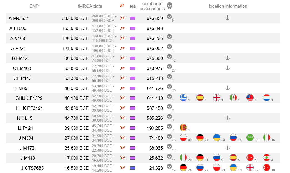Click the Turkey flag in the J-CTS7683 row
This screenshot has height=173, width=290.
click(x=267, y=168)
